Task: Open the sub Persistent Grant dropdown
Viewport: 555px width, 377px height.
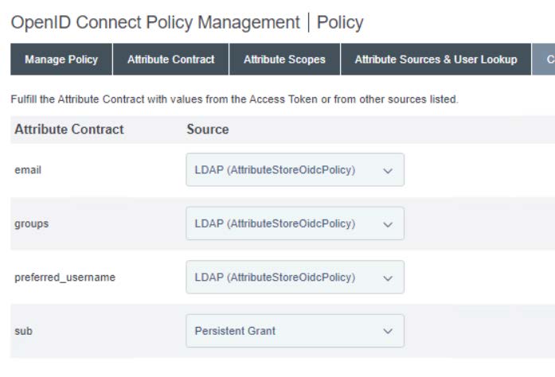Action: pos(295,331)
